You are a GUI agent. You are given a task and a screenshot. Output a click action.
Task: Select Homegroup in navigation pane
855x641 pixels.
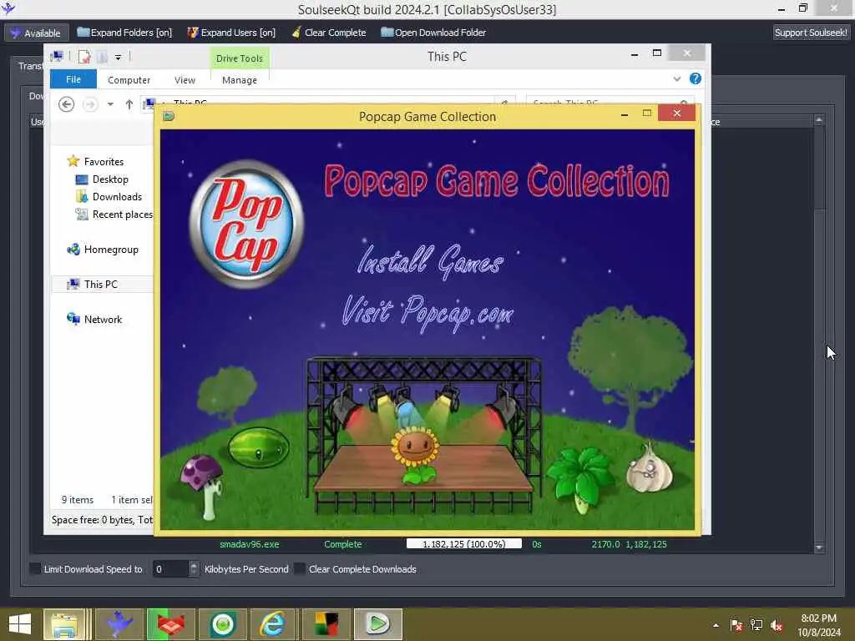tap(111, 249)
